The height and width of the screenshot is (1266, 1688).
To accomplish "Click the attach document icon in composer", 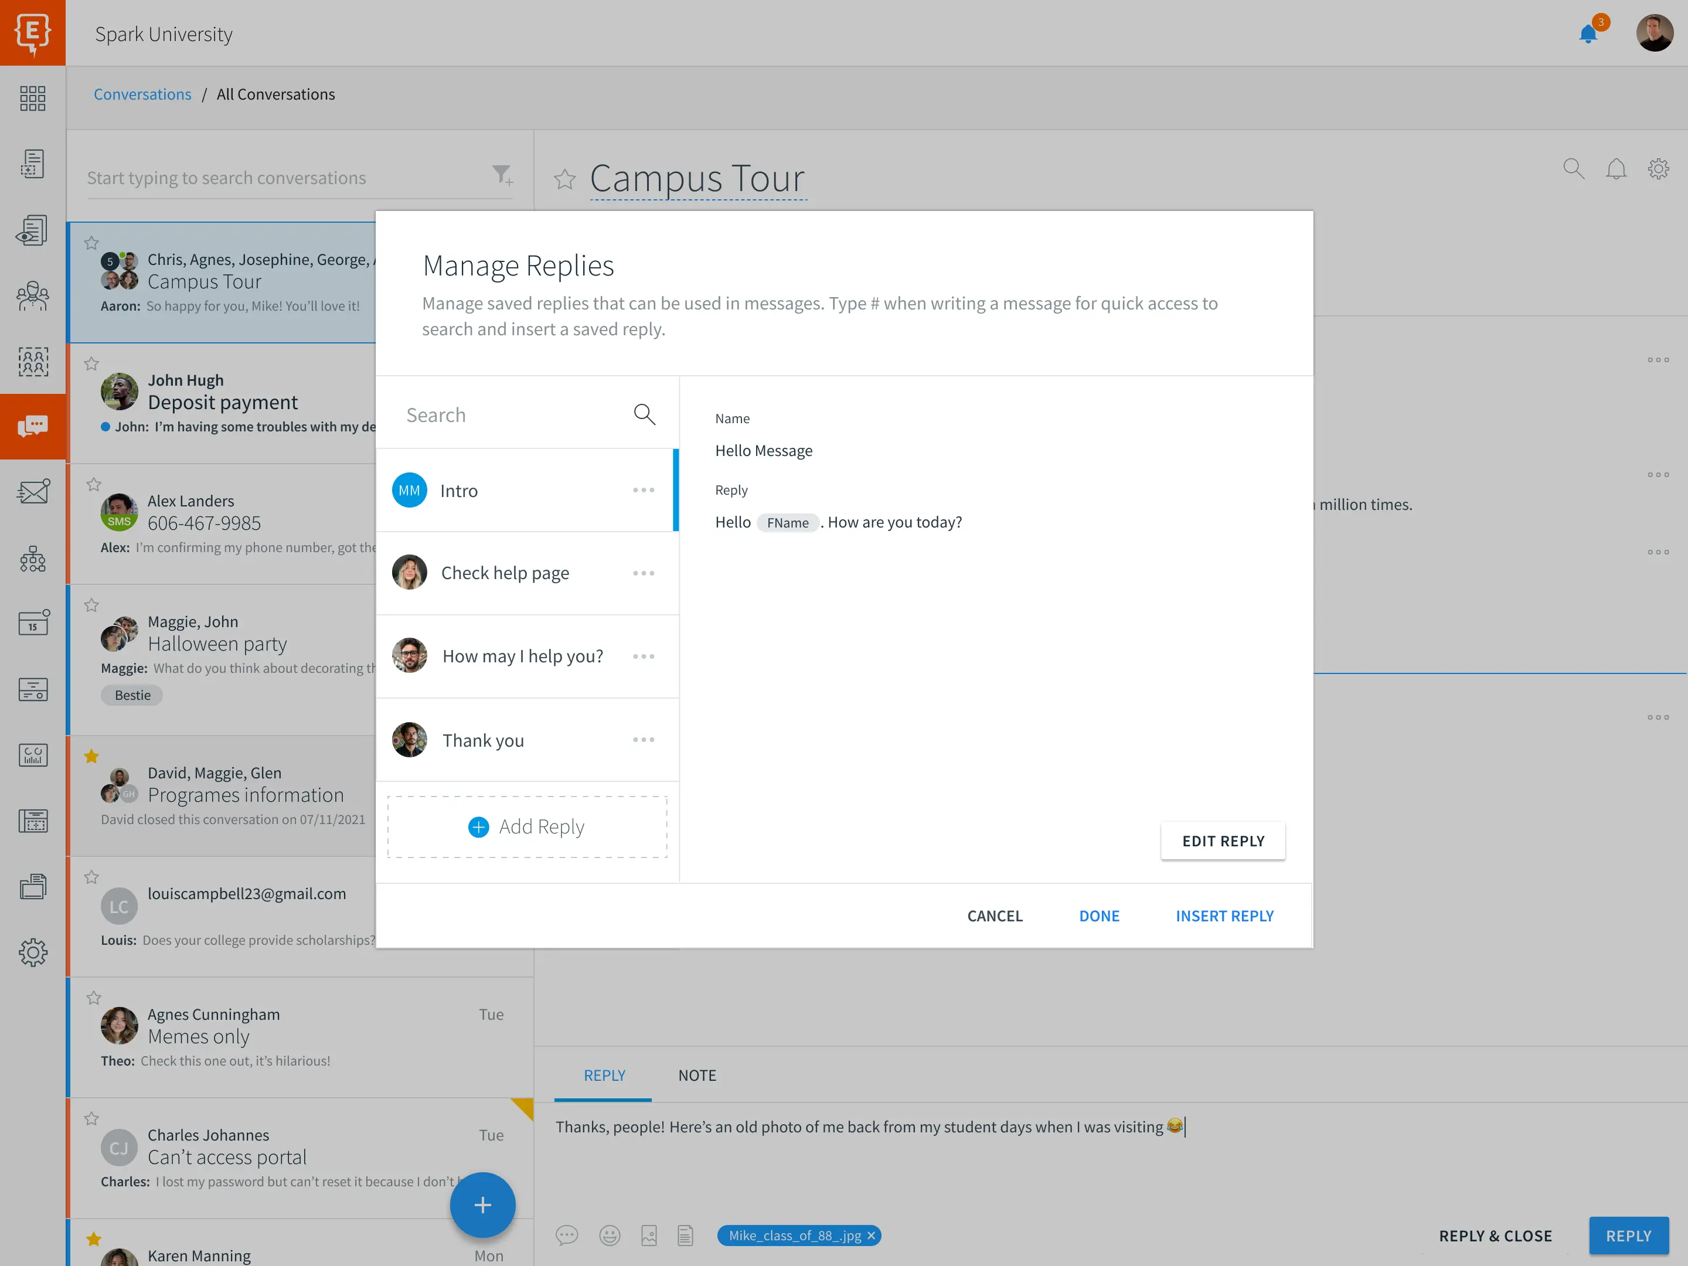I will [x=685, y=1235].
